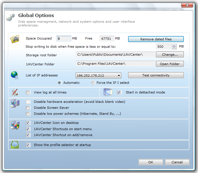
Task: Click the green profile selector icon
Action: 14,145
